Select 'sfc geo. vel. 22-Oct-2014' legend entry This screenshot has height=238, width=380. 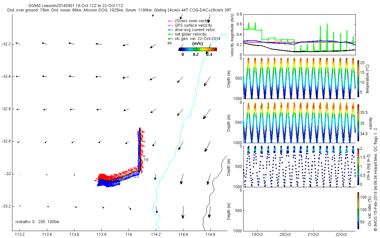tap(194, 38)
